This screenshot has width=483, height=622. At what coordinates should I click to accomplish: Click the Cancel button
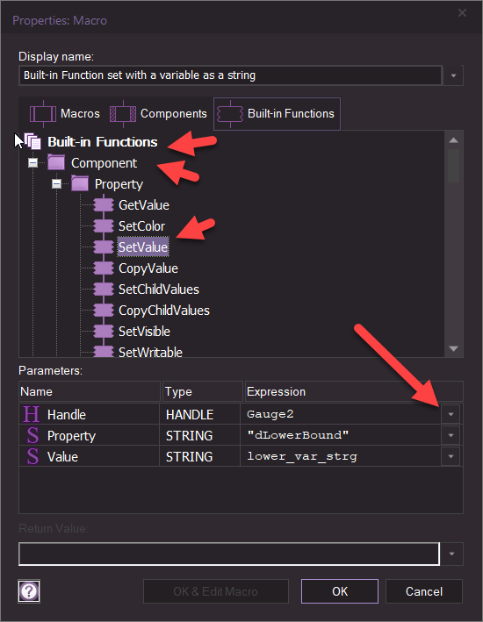click(x=424, y=591)
